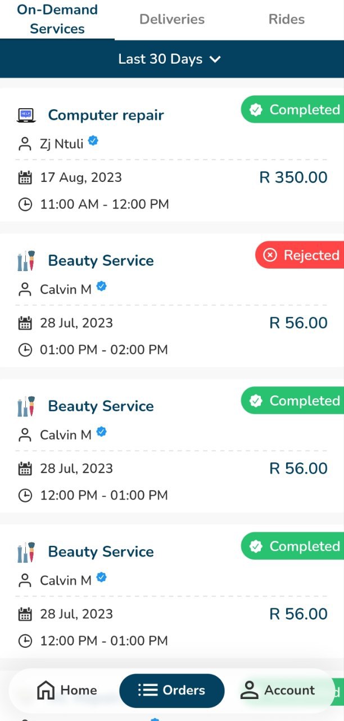Click the R 350.00 price amount
The height and width of the screenshot is (721, 344).
point(293,178)
